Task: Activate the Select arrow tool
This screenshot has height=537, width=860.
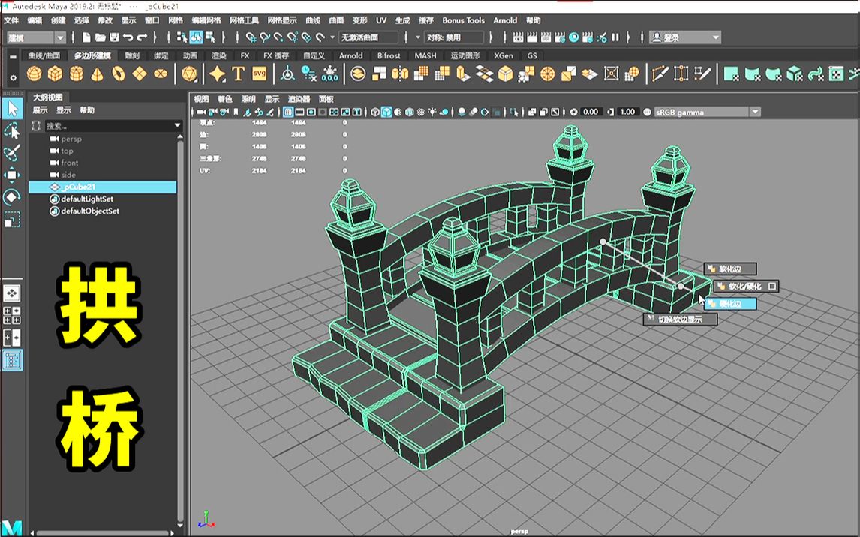Action: (x=12, y=109)
